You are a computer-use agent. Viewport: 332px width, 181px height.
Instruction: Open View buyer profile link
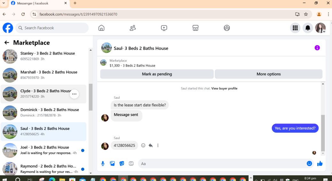(x=224, y=88)
